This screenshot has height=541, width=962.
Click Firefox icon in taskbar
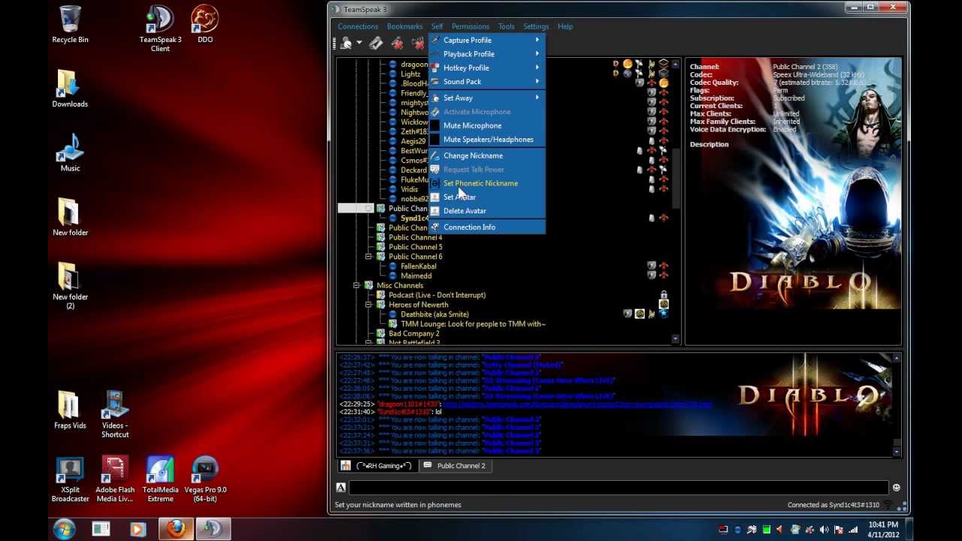coord(176,529)
